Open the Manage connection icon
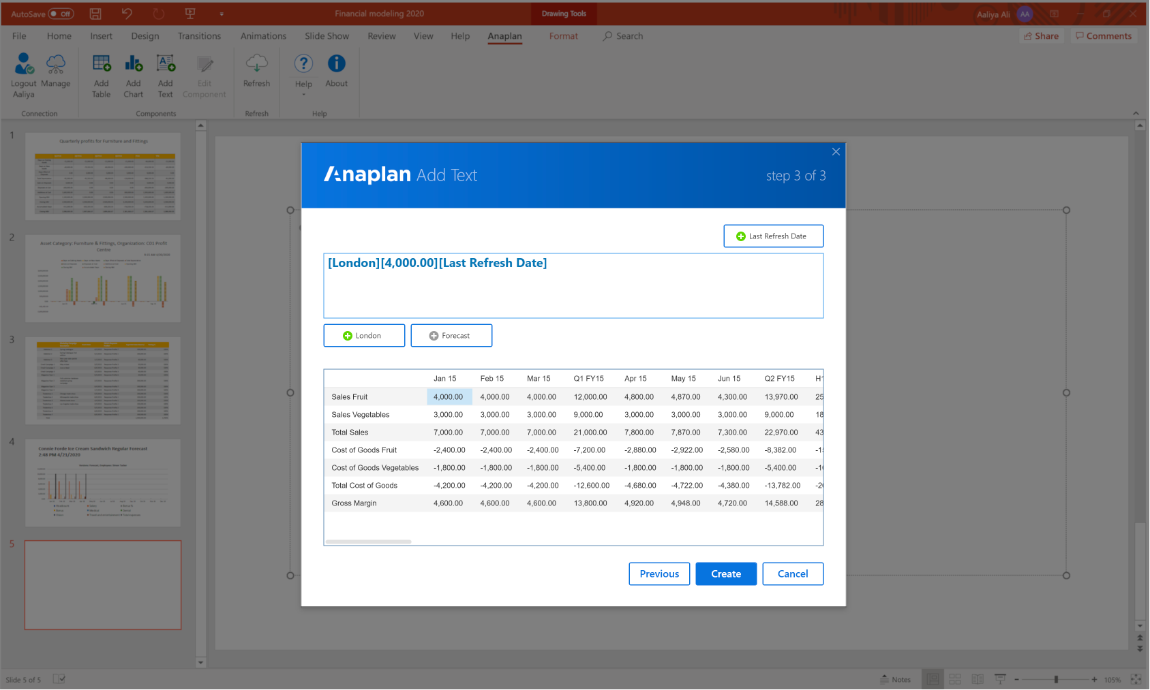 coord(56,65)
